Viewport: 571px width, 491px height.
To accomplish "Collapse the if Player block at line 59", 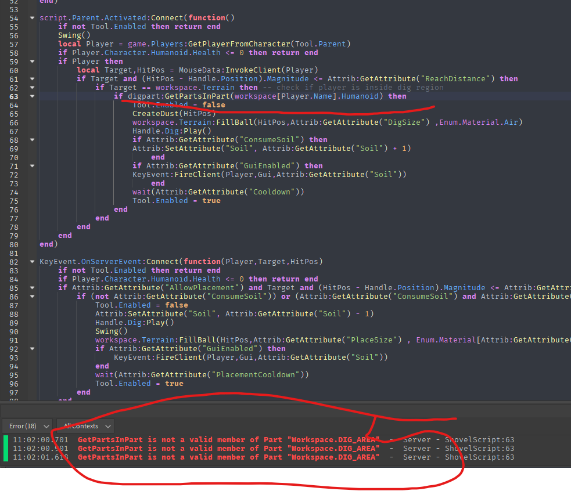I will coord(31,61).
